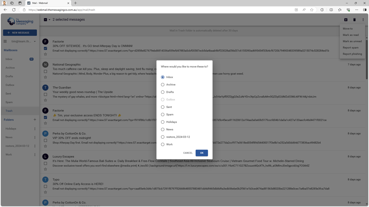This screenshot has width=369, height=207.
Task: Select the Sent radio option
Action: [163, 107]
